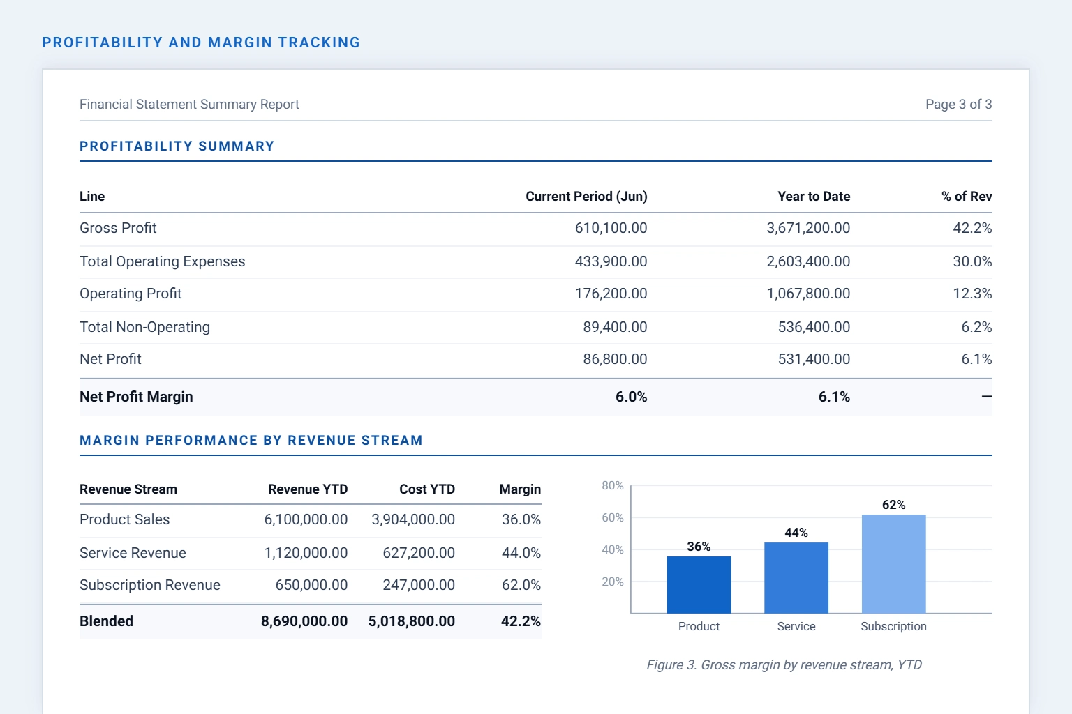Click the 12.3% cell
Image resolution: width=1072 pixels, height=714 pixels.
(x=972, y=294)
